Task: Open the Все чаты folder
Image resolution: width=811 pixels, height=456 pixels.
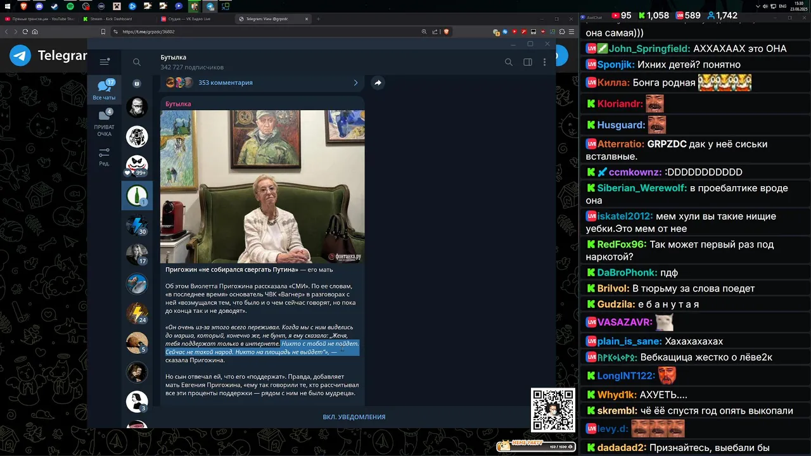Action: (x=105, y=89)
